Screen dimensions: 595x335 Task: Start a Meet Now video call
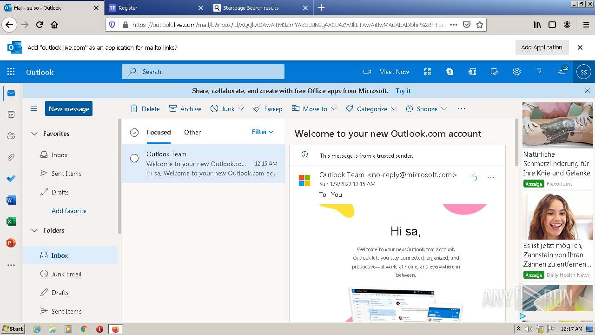pos(386,72)
